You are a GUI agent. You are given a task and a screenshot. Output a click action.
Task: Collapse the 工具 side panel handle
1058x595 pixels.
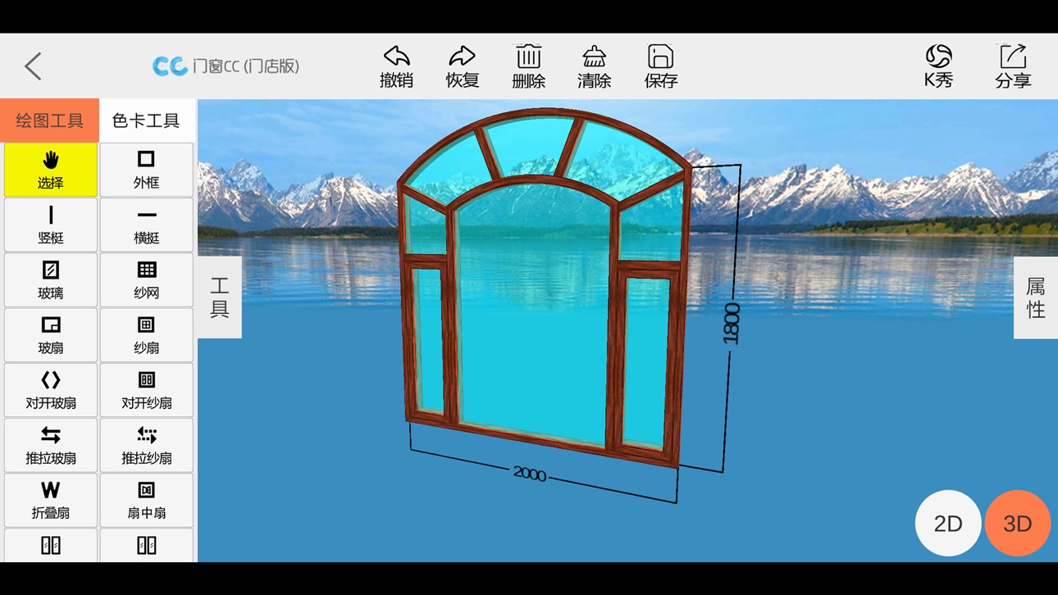coord(220,297)
